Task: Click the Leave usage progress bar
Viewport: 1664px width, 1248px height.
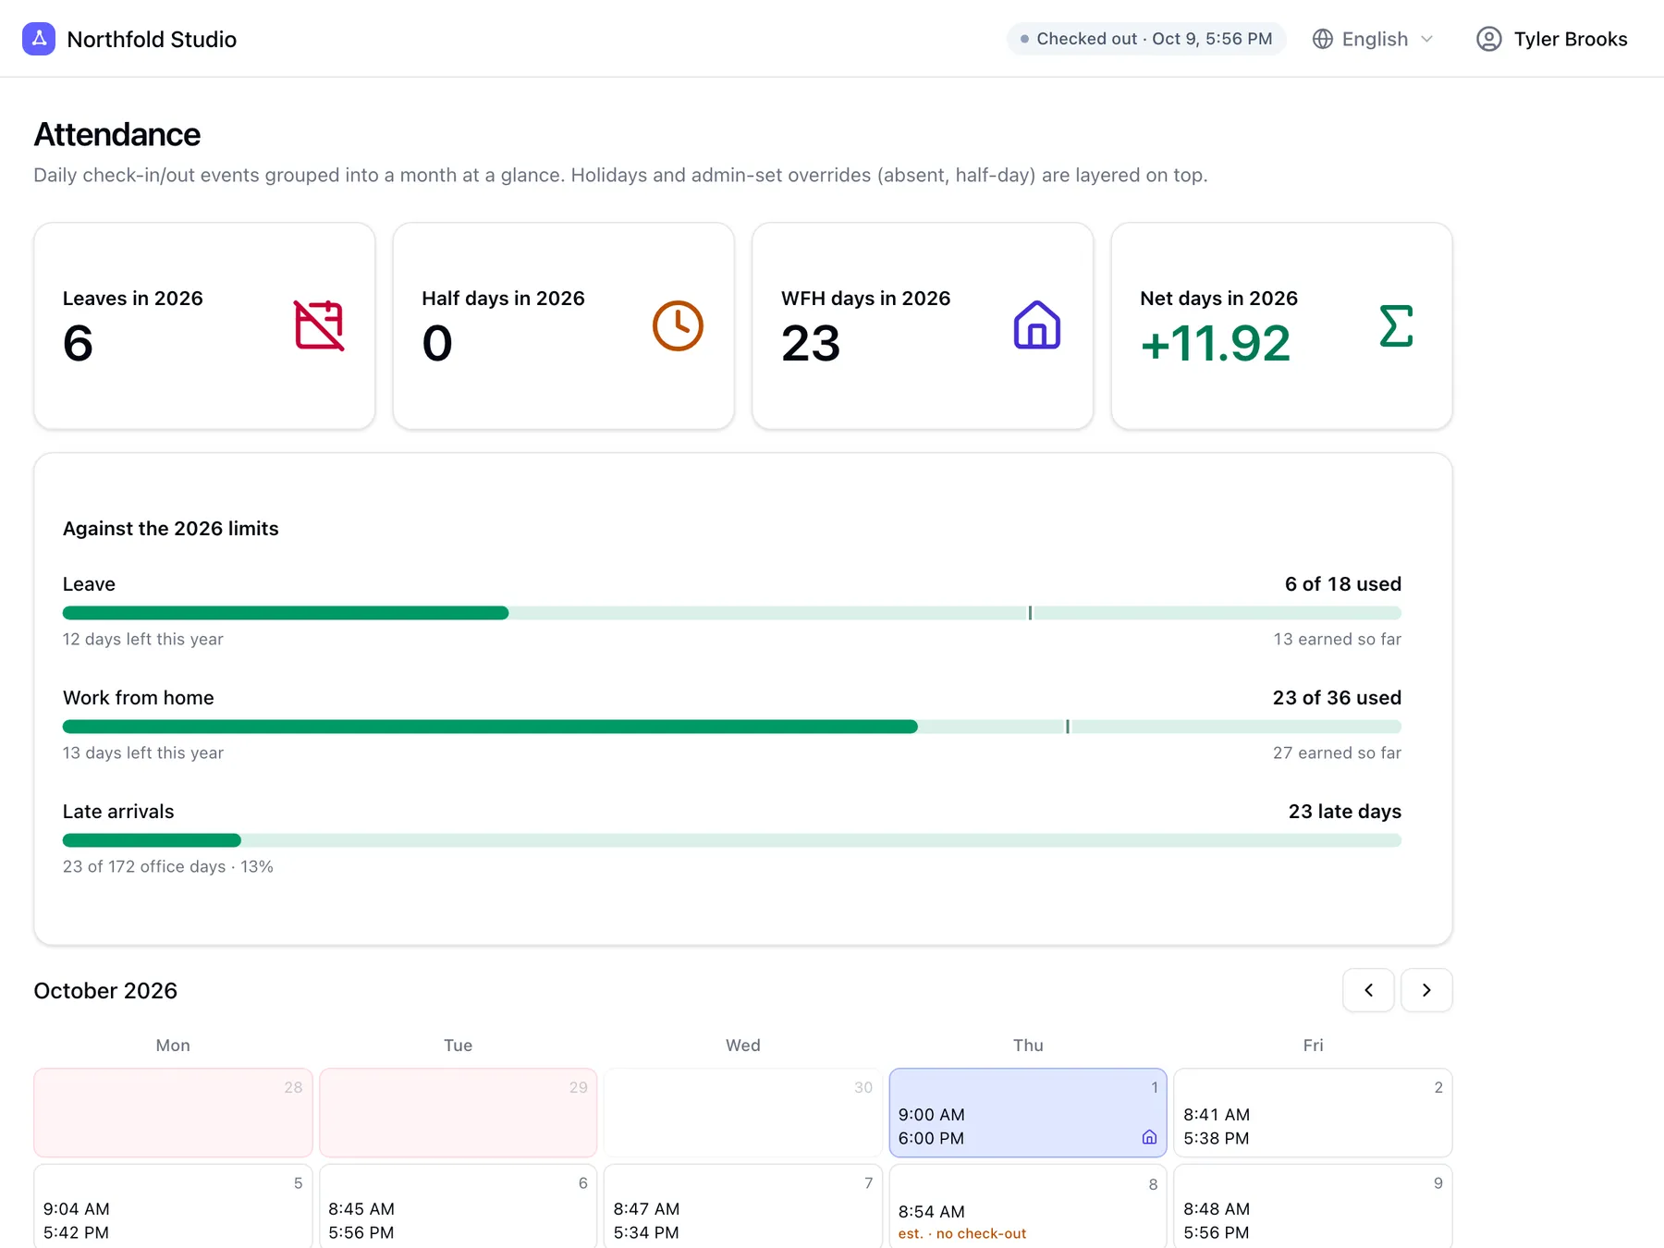Action: pyautogui.click(x=732, y=613)
